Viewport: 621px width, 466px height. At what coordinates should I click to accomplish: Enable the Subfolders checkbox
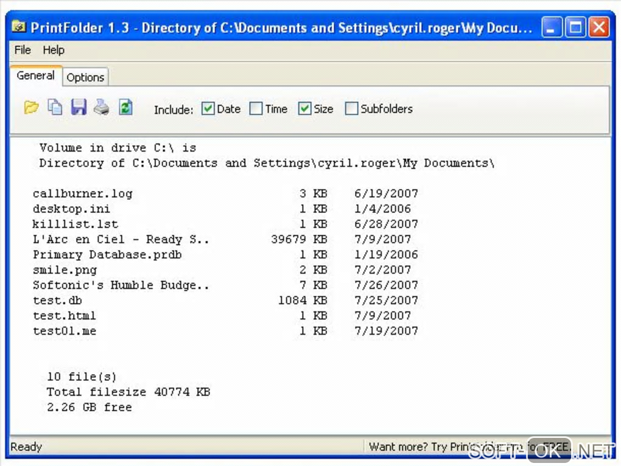tap(351, 108)
